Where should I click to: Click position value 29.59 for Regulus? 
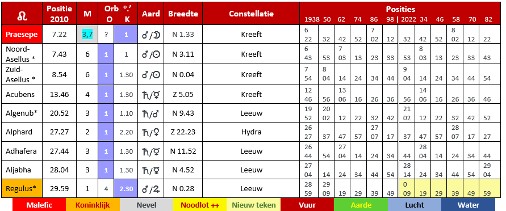[x=60, y=189]
